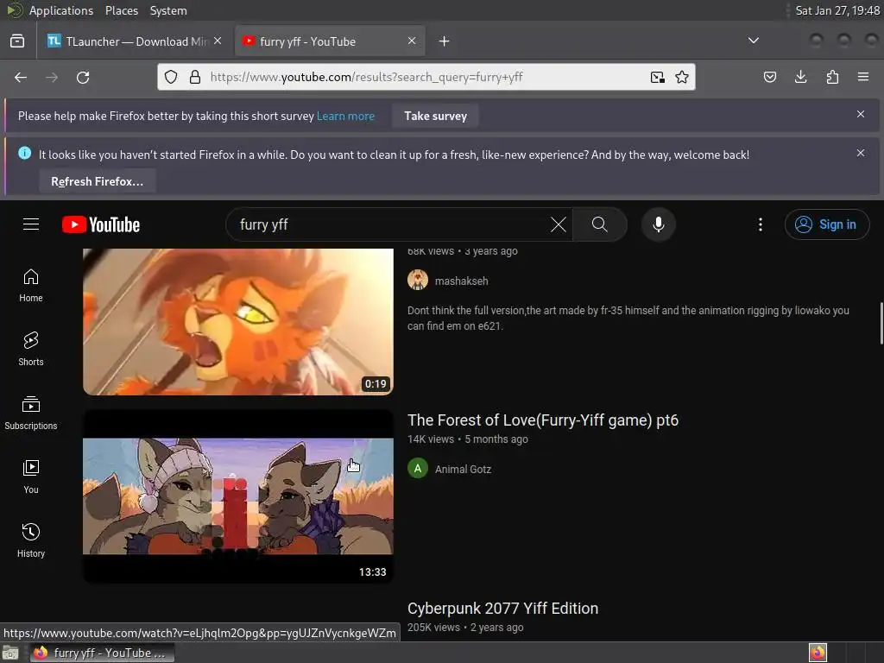884x663 pixels.
Task: Click show desktop icon in taskbar
Action: 10,653
